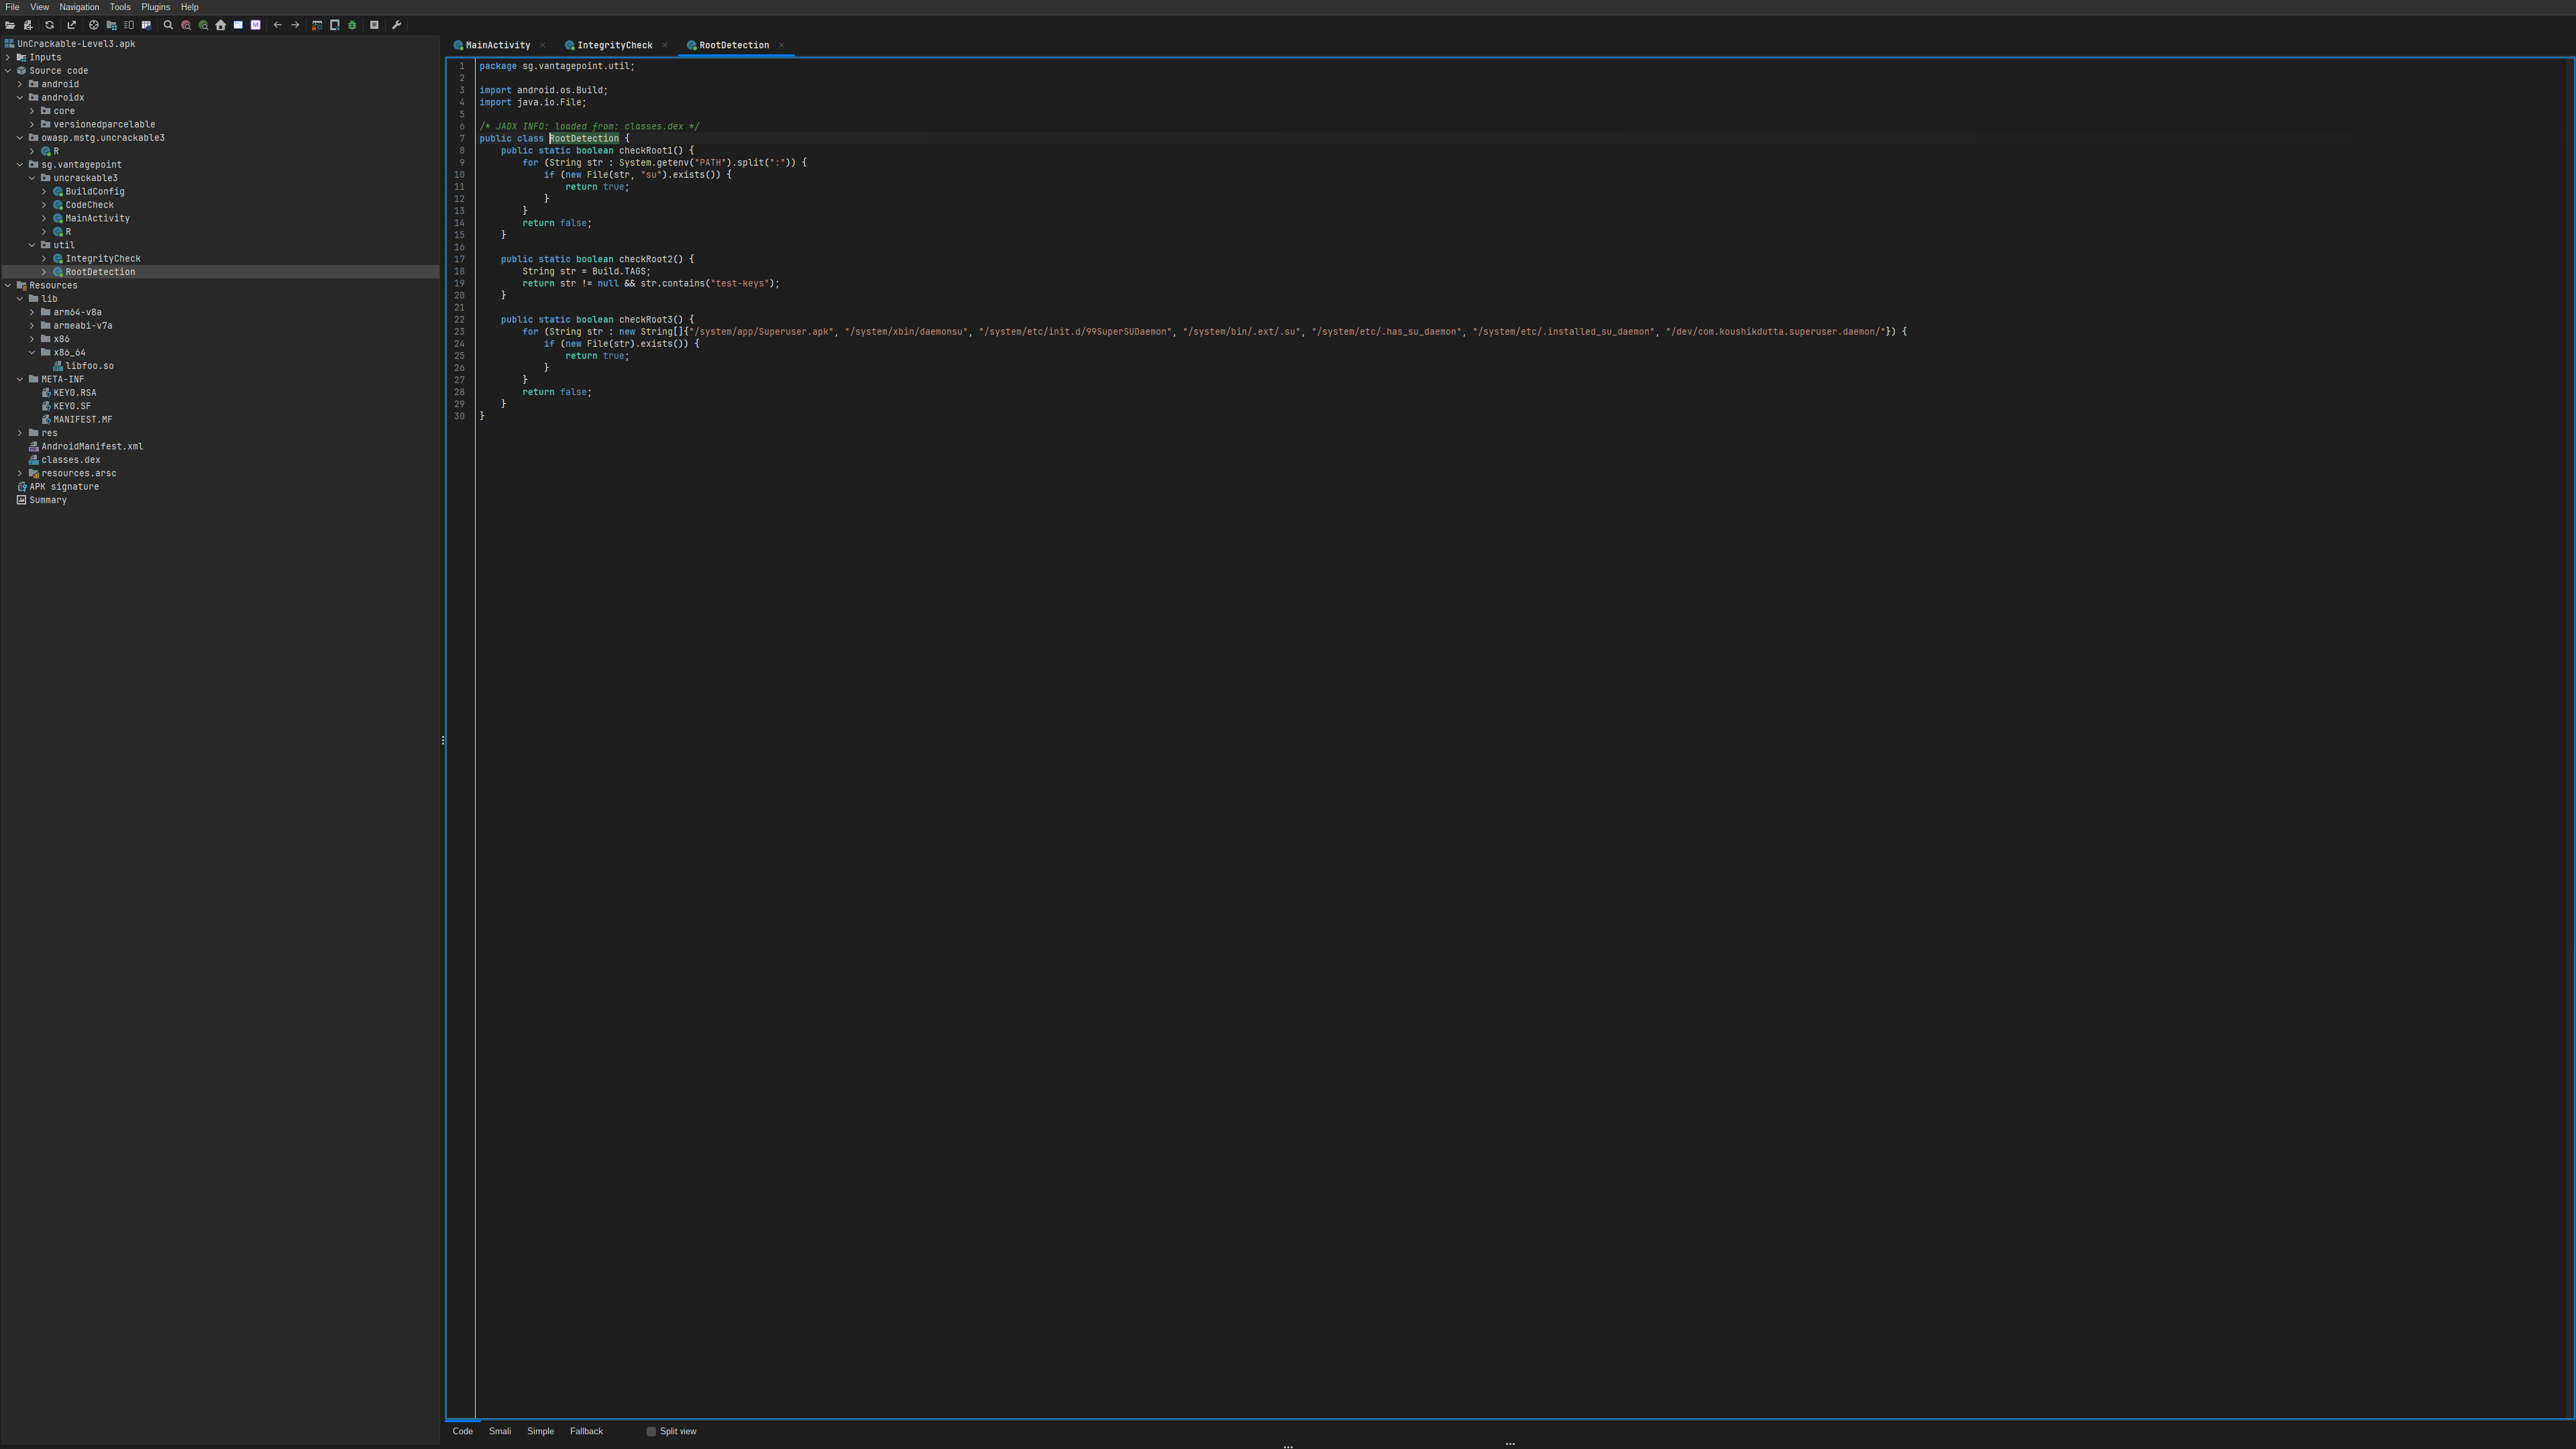The width and height of the screenshot is (2576, 1449).
Task: Open class search red magnifier icon
Action: 186,25
